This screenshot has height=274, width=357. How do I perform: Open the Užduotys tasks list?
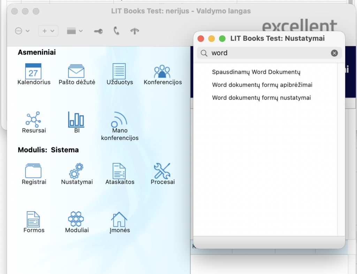119,71
